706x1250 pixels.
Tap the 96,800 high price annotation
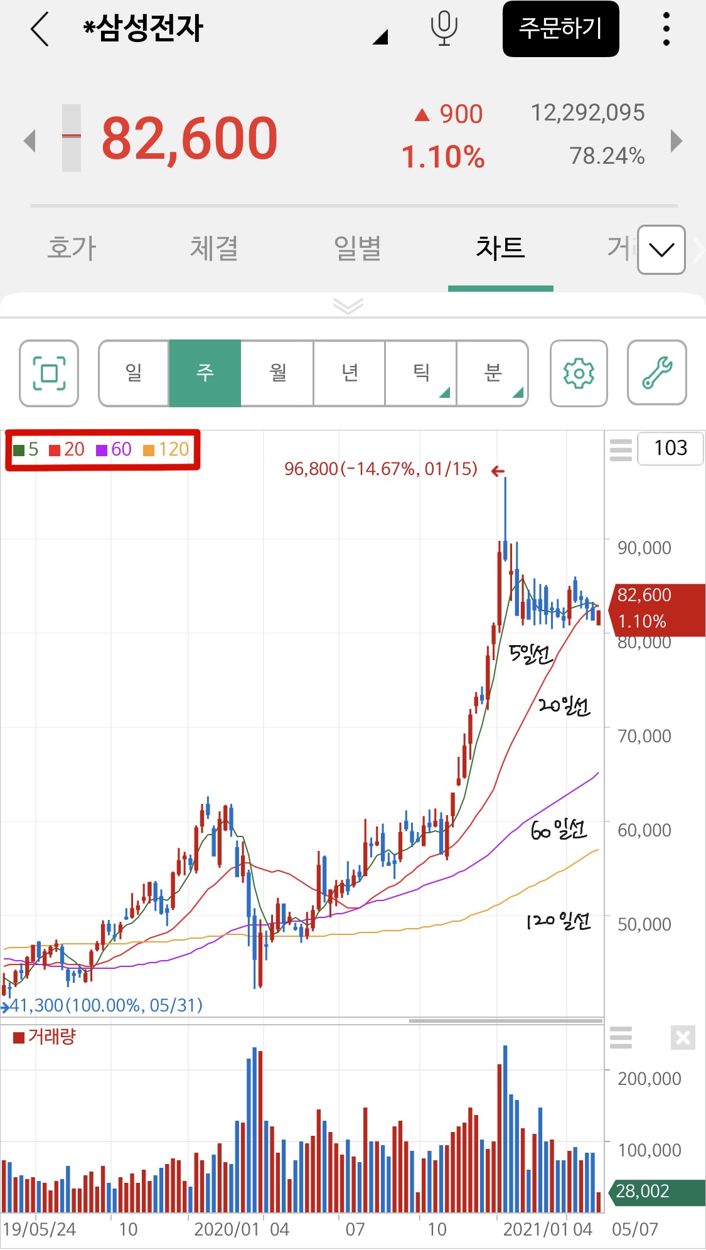tap(381, 469)
